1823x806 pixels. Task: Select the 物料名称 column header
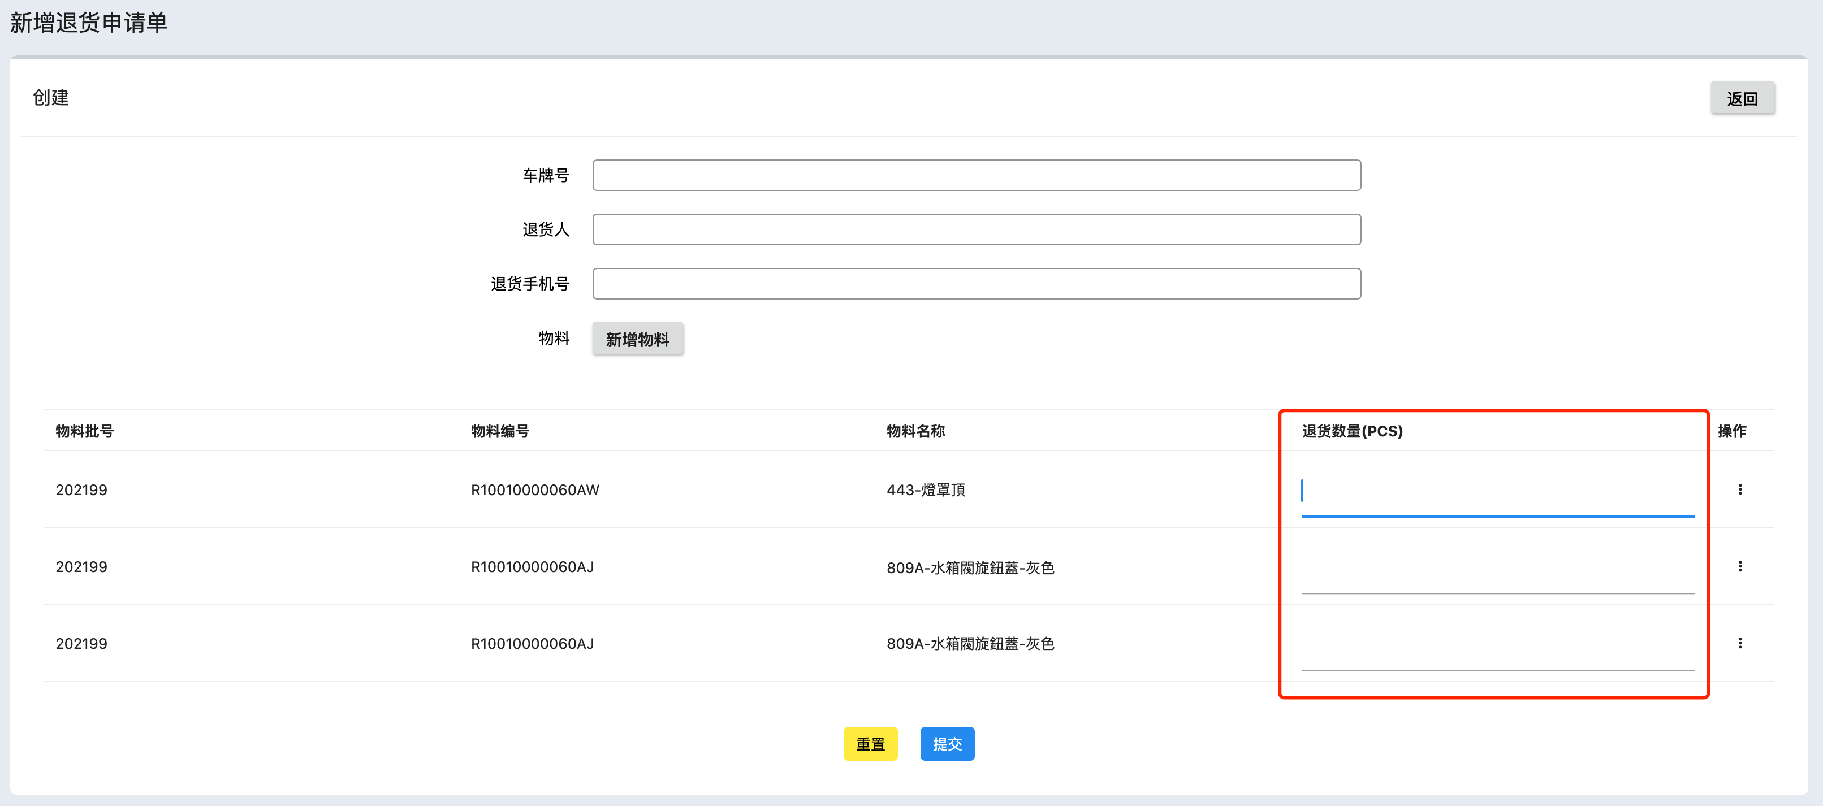click(915, 431)
